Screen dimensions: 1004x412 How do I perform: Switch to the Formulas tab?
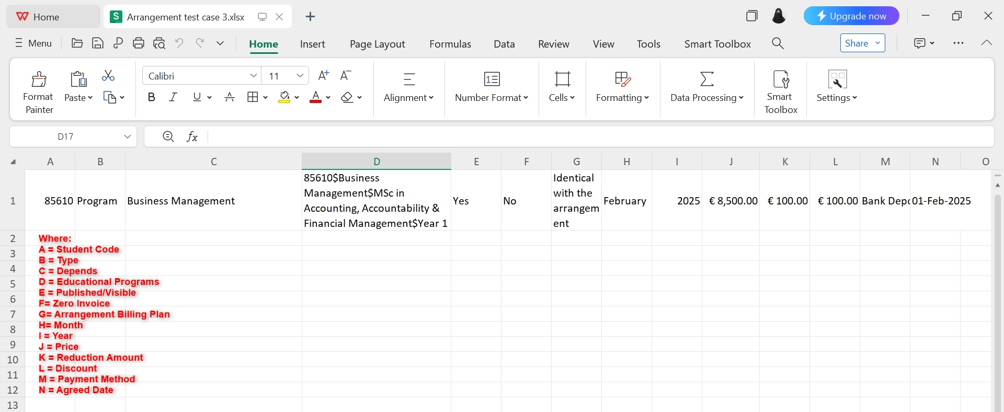coord(450,44)
